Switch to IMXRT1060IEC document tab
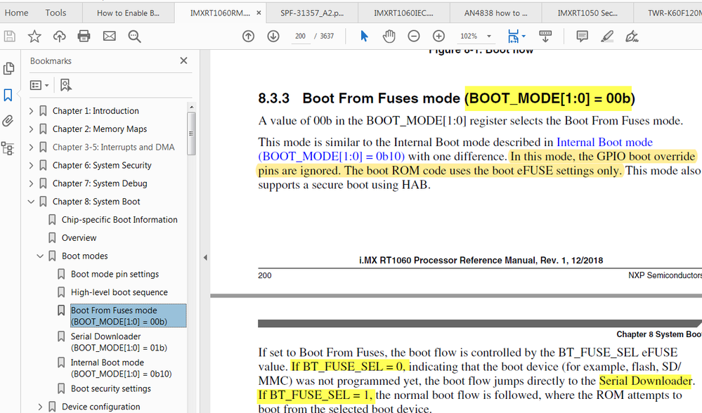The image size is (702, 413). tap(403, 13)
